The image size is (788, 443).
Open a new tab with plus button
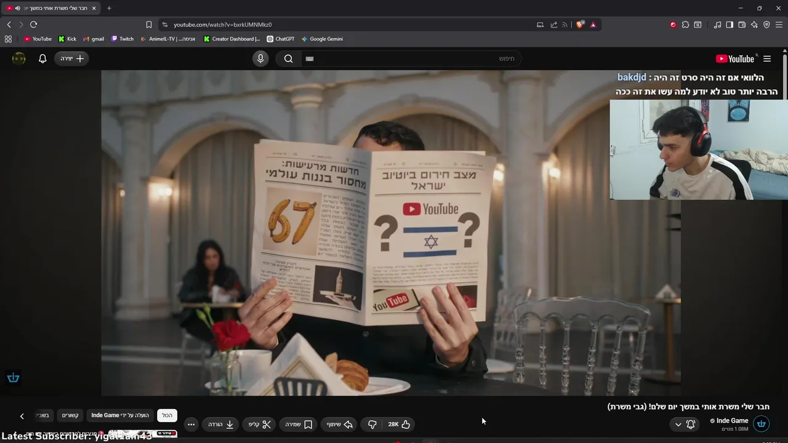tap(109, 8)
